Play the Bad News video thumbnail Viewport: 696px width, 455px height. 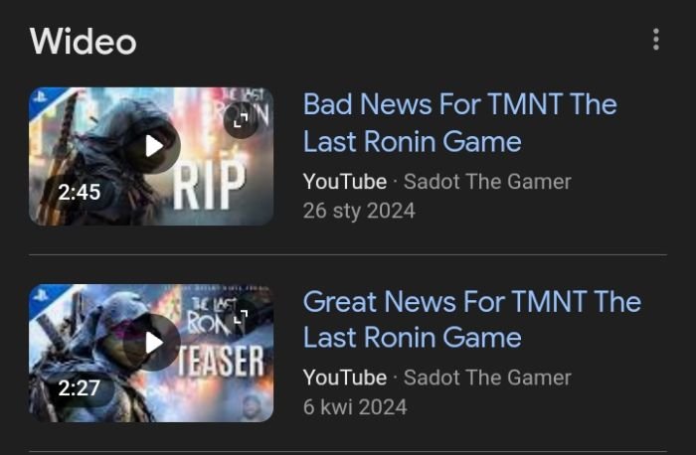point(153,146)
